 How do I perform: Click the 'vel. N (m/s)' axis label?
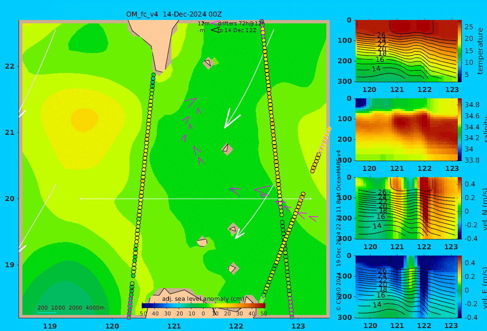[484, 209]
